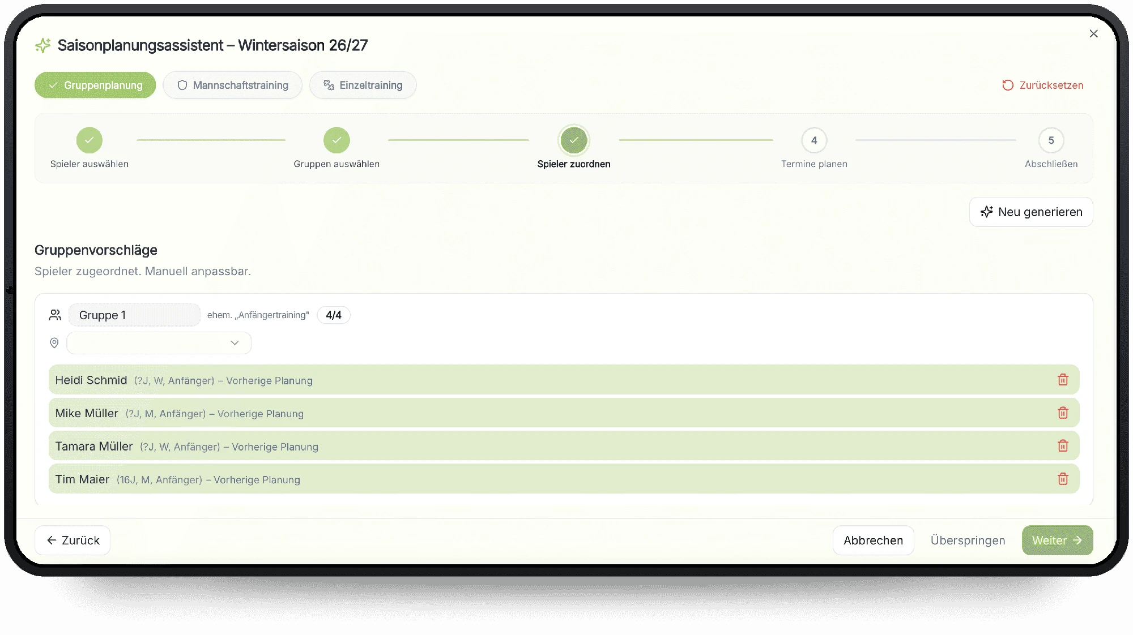Remove Mike Müller with trash icon
Image resolution: width=1133 pixels, height=635 pixels.
click(1063, 413)
